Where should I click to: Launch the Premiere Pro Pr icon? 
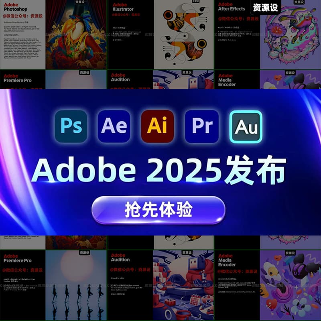coord(202,126)
